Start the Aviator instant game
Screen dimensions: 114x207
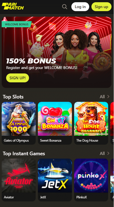coord(19,176)
